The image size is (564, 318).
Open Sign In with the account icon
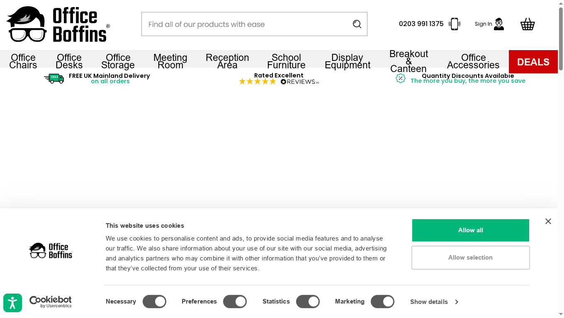490,24
